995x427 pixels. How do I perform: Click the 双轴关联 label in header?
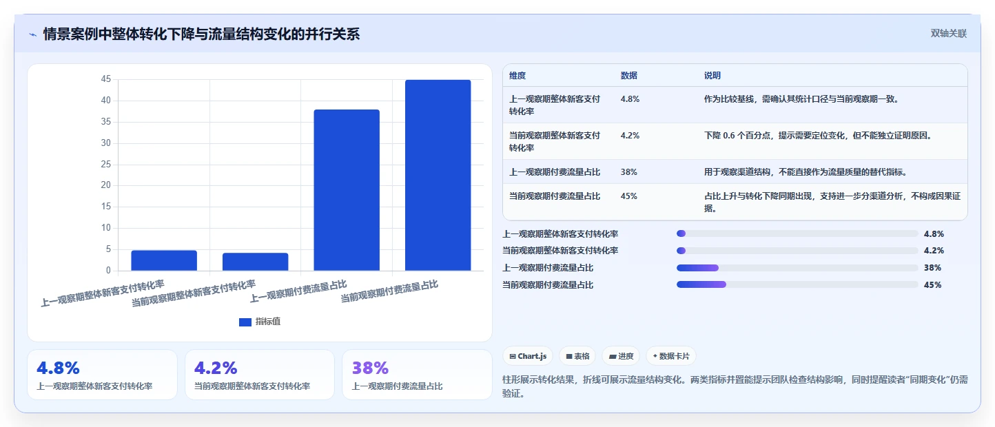click(x=949, y=33)
